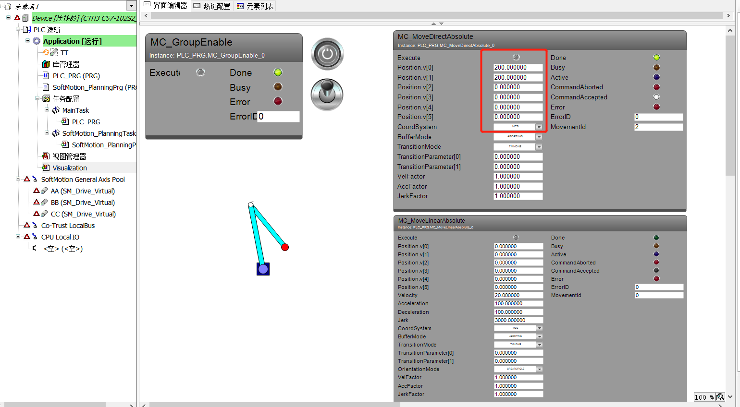Click the MainTask icon
The image size is (740, 407).
56,110
